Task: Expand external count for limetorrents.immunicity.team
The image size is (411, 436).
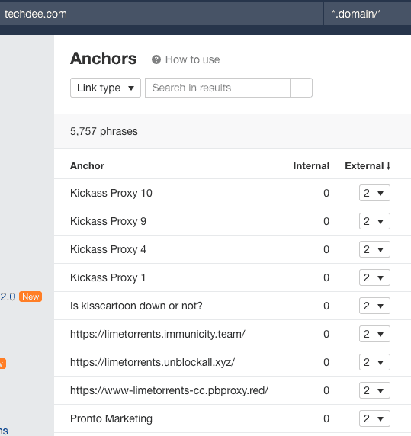Action: tap(374, 334)
